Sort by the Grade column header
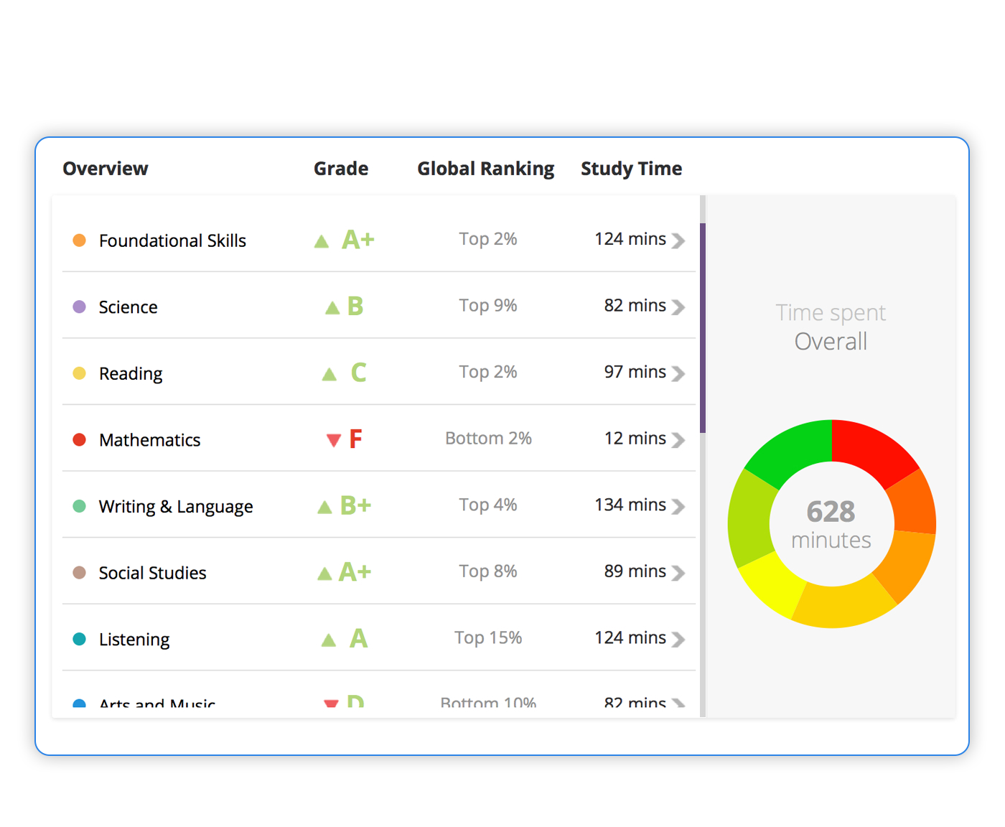 (x=341, y=169)
